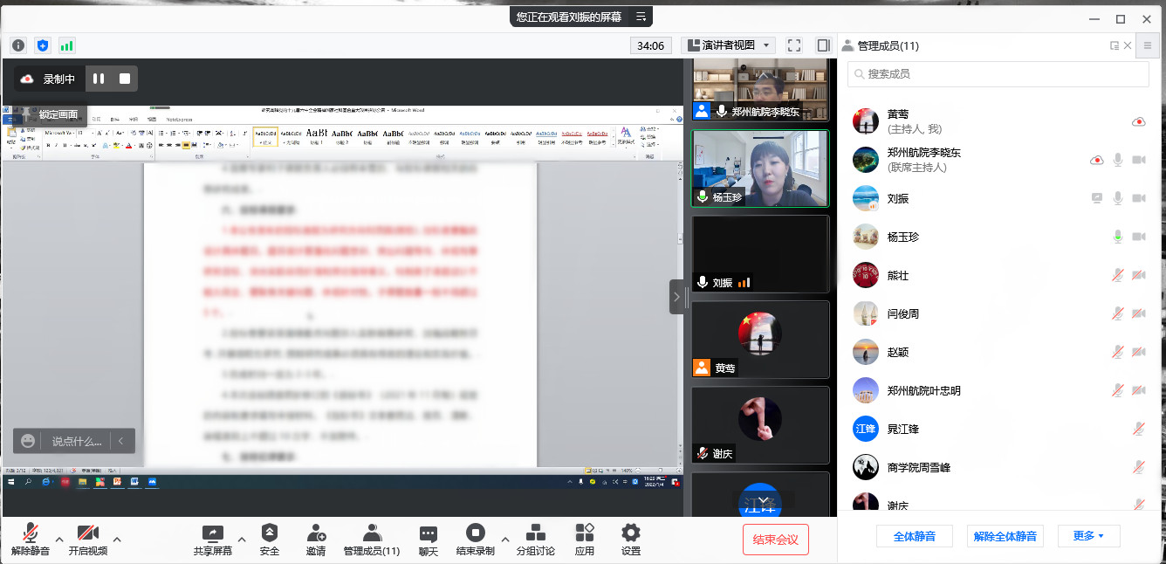Click muted mic icon for 商学院周雪峰
This screenshot has width=1166, height=564.
click(x=1138, y=467)
